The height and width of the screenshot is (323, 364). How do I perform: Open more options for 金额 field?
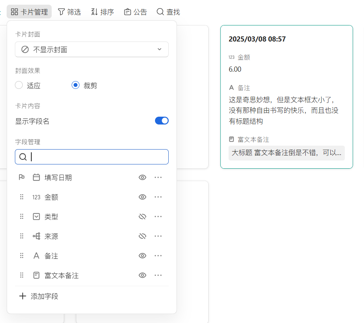coord(158,197)
